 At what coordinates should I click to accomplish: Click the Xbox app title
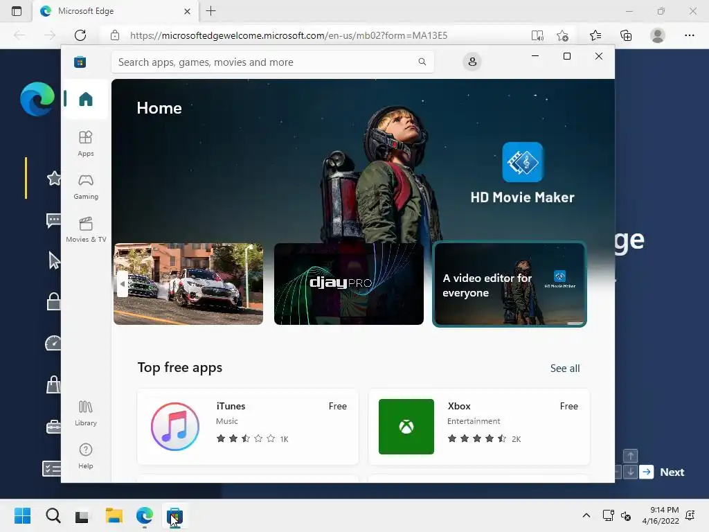(459, 406)
